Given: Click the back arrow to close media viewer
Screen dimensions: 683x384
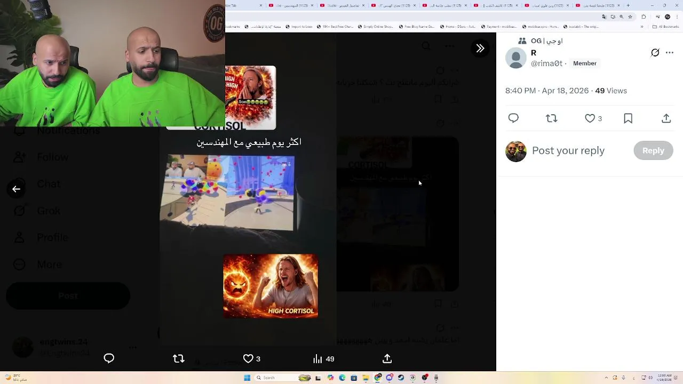Looking at the screenshot, I should coord(16,189).
